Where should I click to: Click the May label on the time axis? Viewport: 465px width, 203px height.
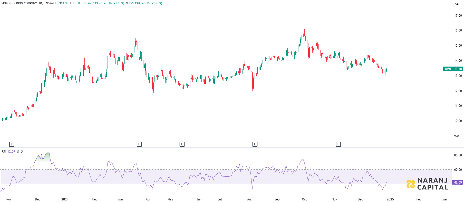point(170,199)
